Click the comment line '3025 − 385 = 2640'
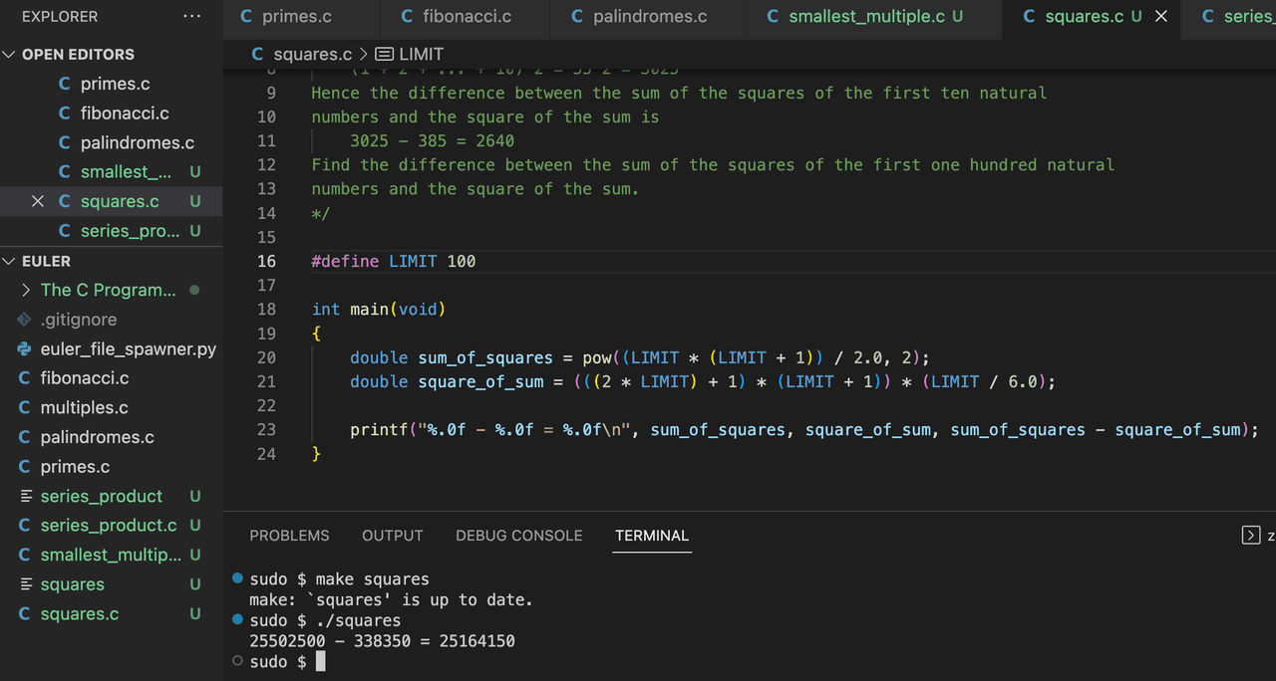 [x=433, y=141]
